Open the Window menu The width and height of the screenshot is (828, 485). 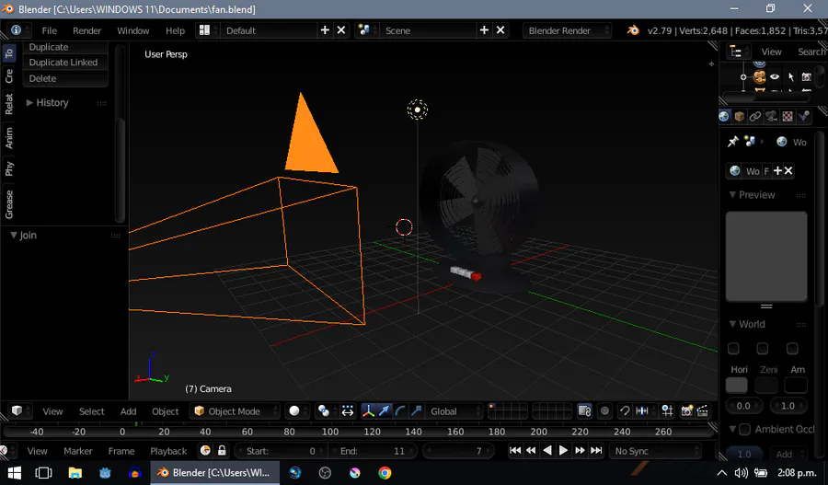[133, 30]
